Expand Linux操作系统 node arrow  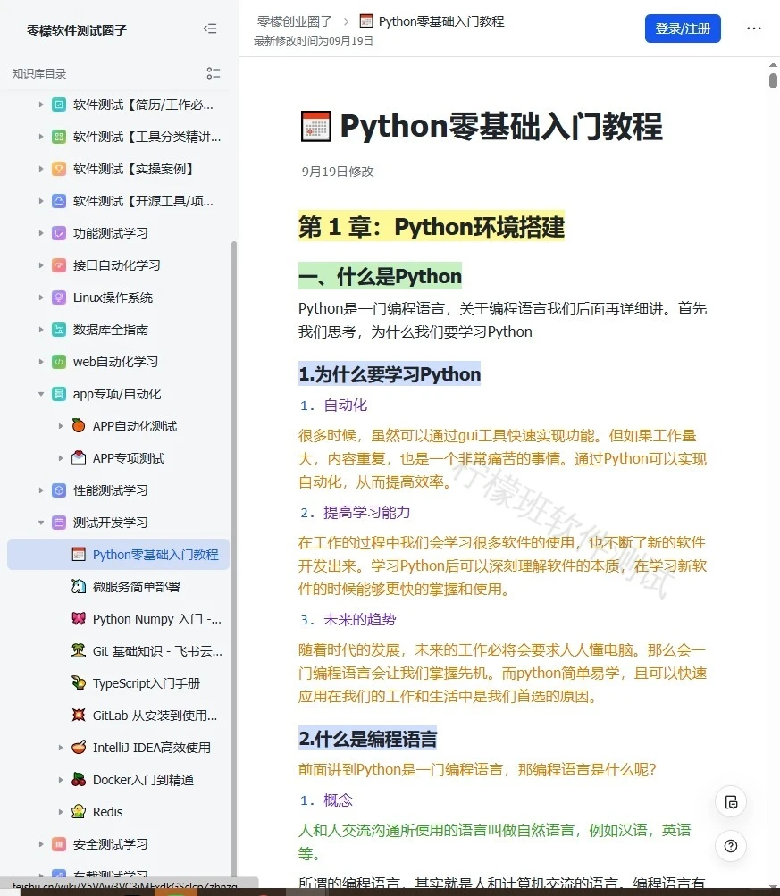coord(41,297)
